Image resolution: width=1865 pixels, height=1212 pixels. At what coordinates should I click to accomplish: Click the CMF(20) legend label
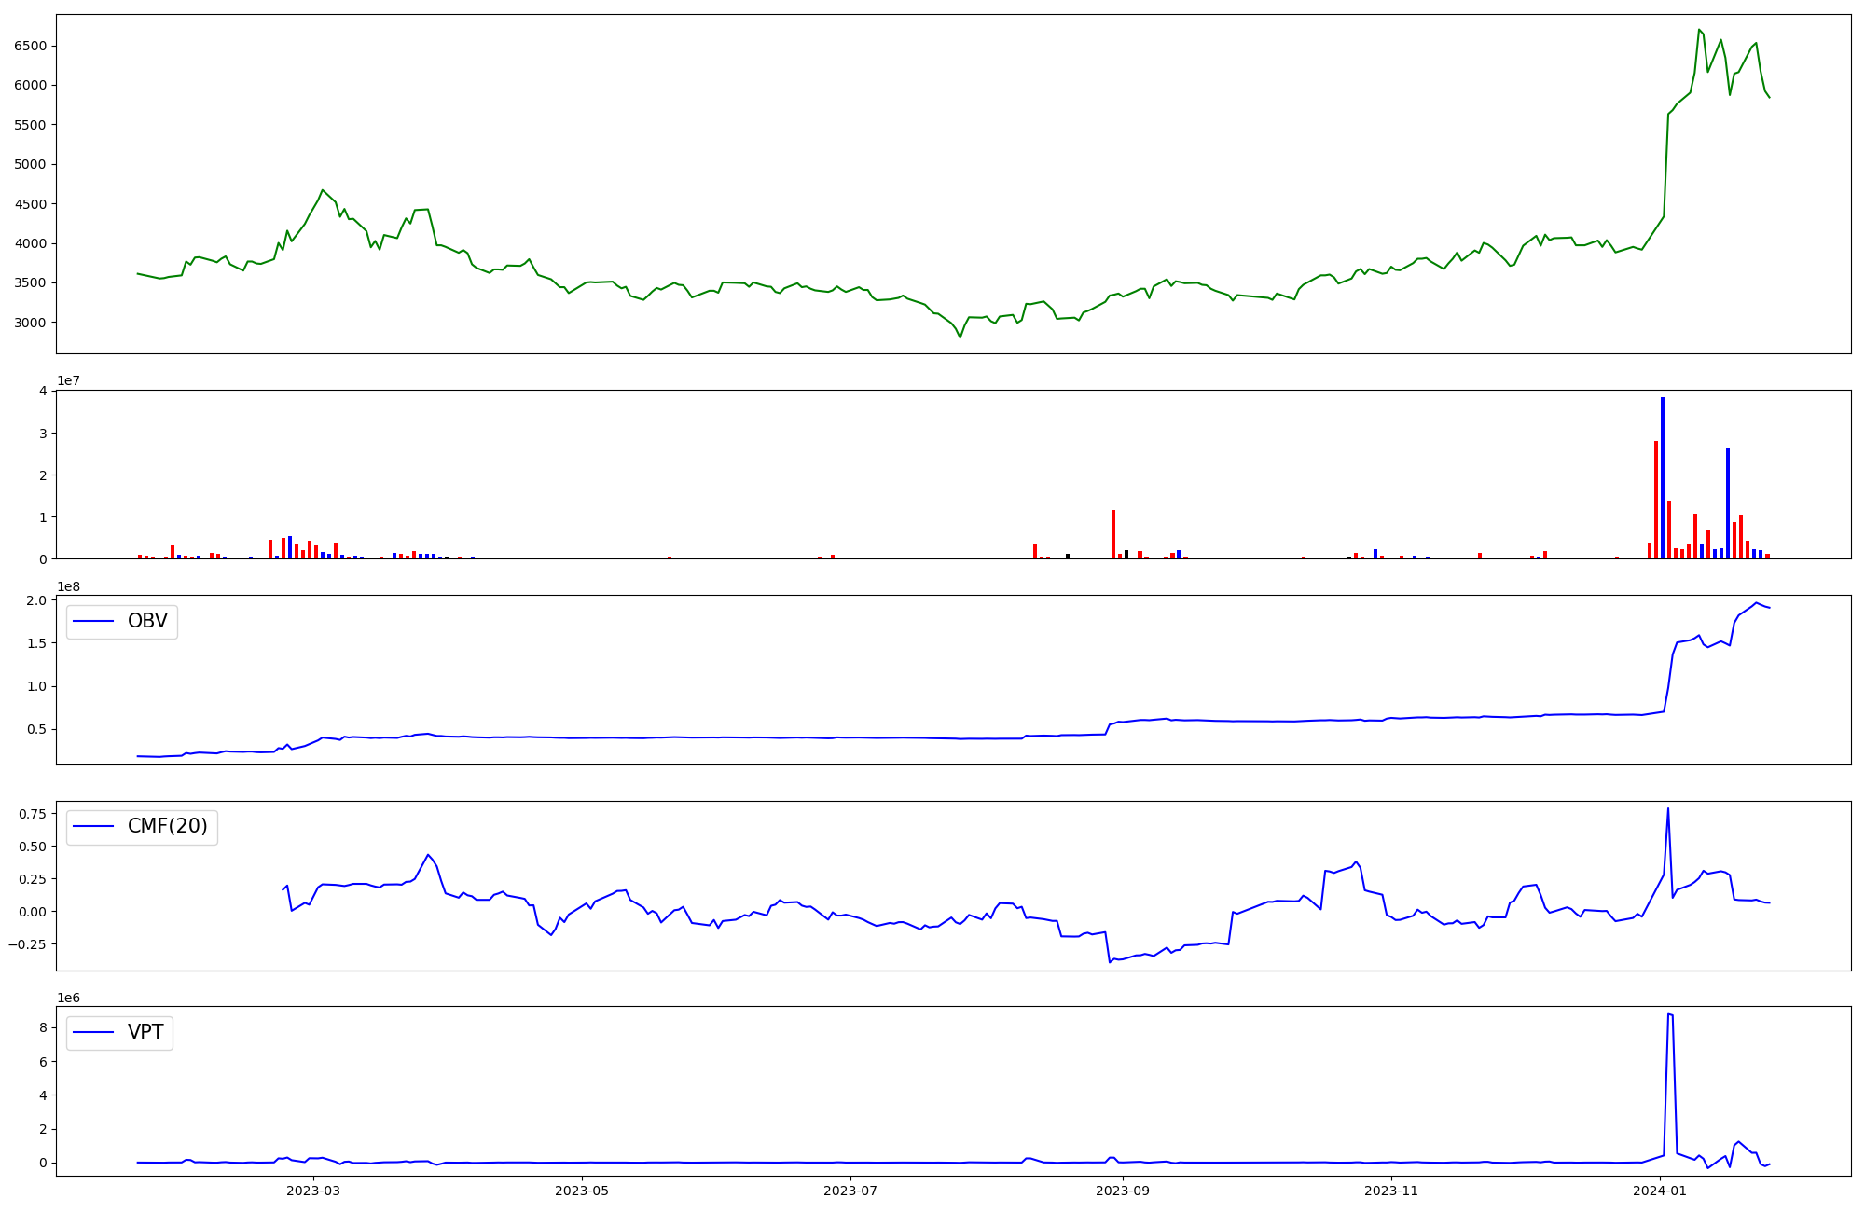(167, 826)
